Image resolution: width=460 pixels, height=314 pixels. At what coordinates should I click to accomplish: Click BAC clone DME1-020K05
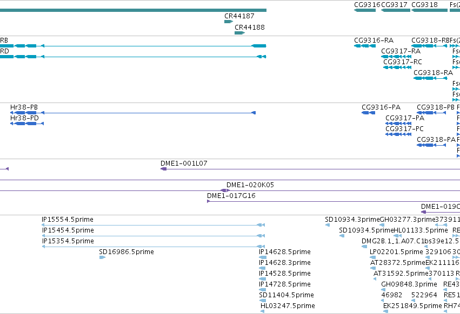coord(250,185)
